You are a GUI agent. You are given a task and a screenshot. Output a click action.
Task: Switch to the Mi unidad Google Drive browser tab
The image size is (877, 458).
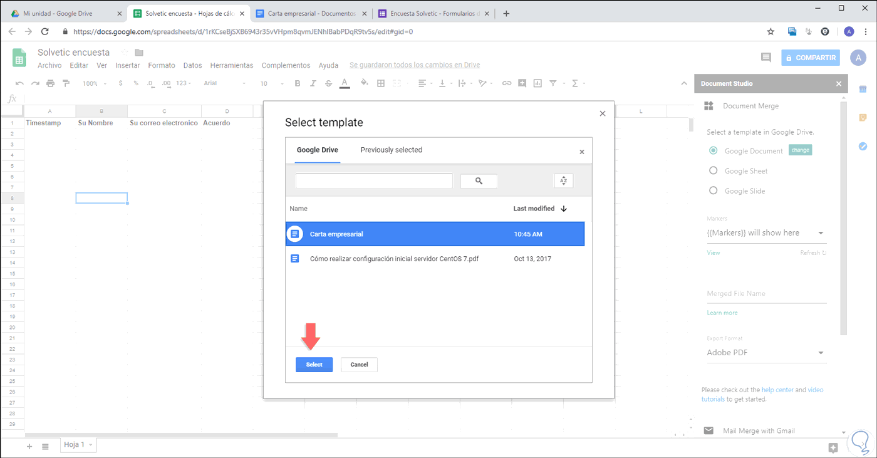65,13
